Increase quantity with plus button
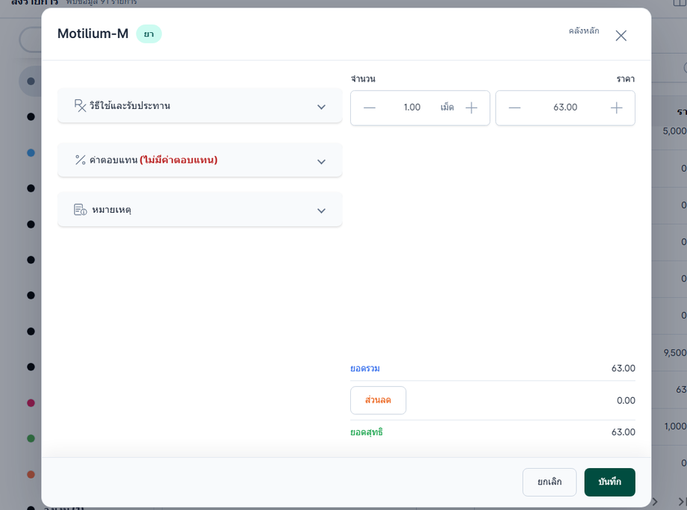Image resolution: width=687 pixels, height=510 pixels. (x=471, y=108)
